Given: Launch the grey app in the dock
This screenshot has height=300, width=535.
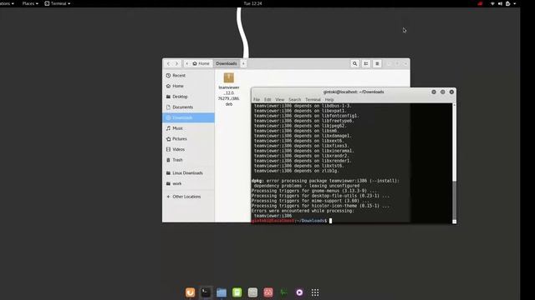Looking at the screenshot, I should pos(252,292).
